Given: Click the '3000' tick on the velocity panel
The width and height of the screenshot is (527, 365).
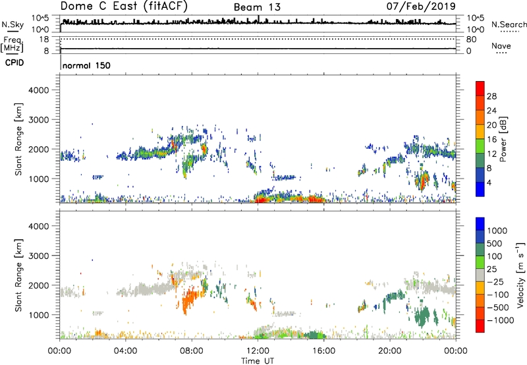Looking at the screenshot, I should point(39,256).
